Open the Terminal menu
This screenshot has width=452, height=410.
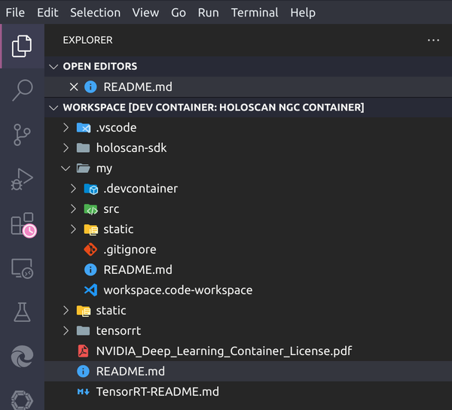[x=255, y=13]
